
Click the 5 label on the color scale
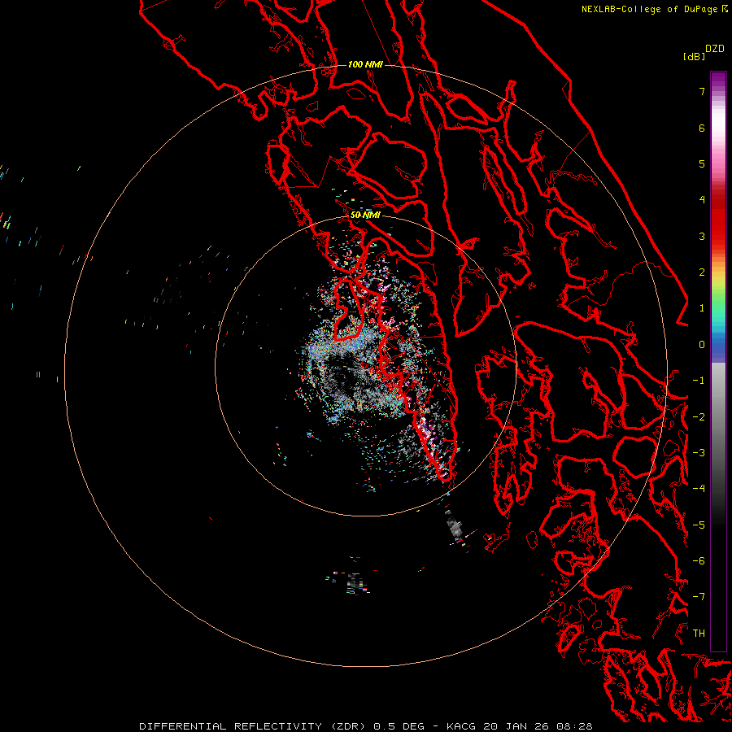tap(702, 163)
